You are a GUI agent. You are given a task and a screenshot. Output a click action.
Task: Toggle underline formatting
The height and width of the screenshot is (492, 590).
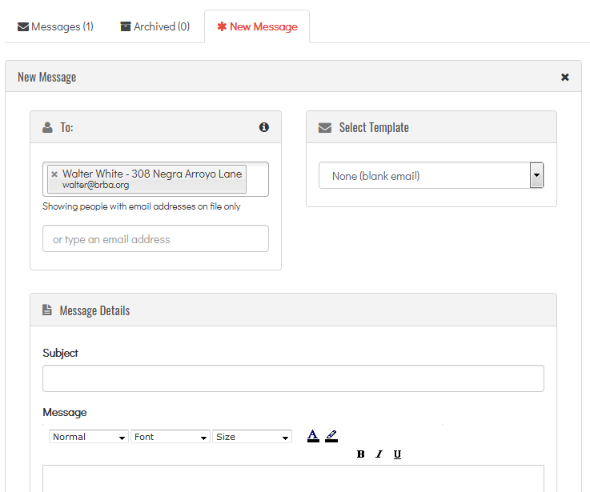[x=397, y=454]
